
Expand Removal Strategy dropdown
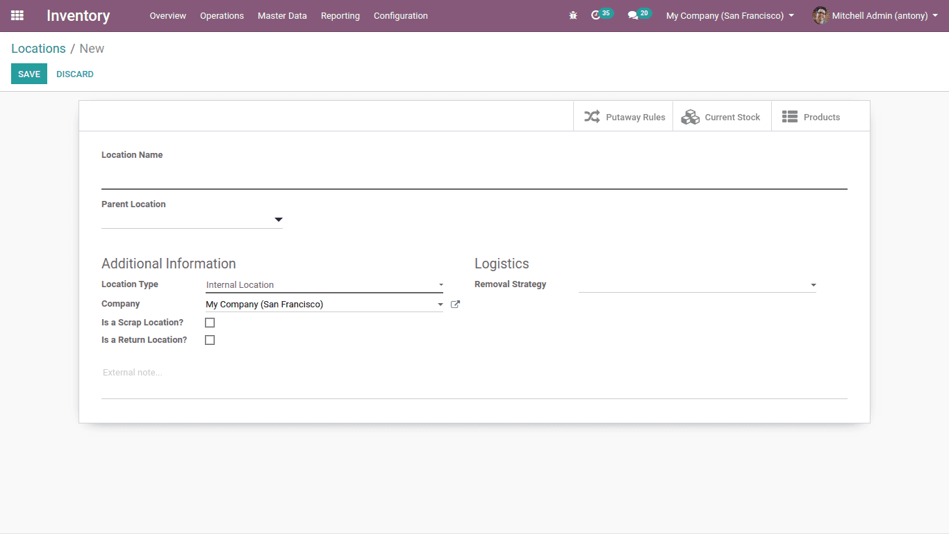(698, 285)
